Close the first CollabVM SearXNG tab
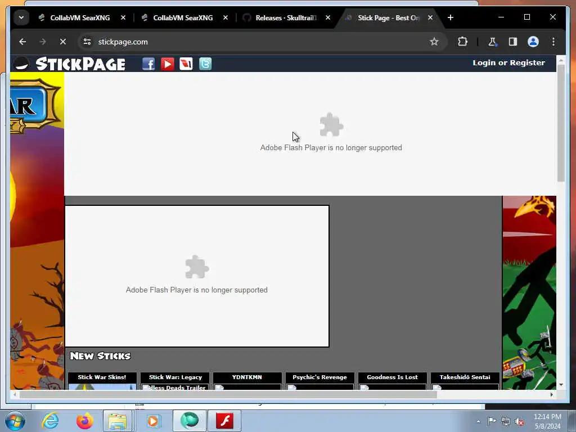Image resolution: width=576 pixels, height=432 pixels. (x=123, y=17)
